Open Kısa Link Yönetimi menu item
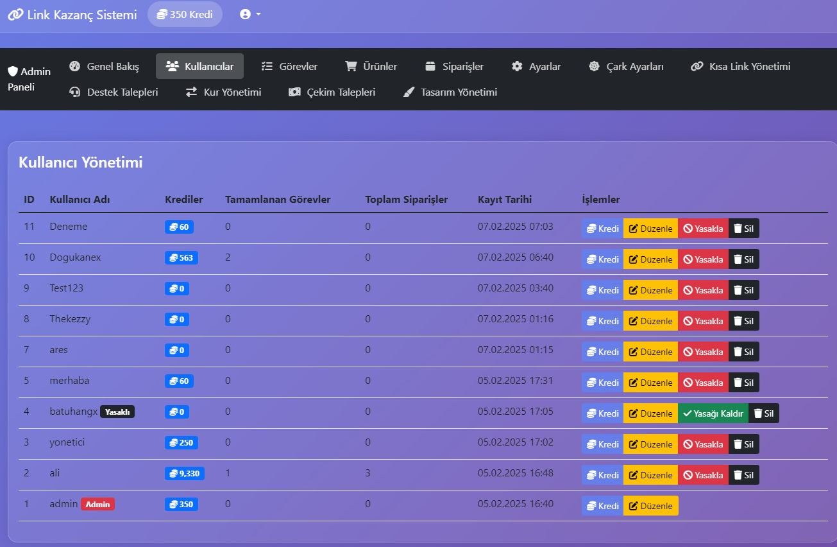The height and width of the screenshot is (547, 837). coord(740,66)
